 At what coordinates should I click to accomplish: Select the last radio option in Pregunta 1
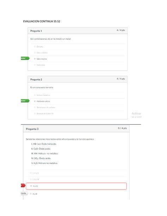(x=35, y=65)
